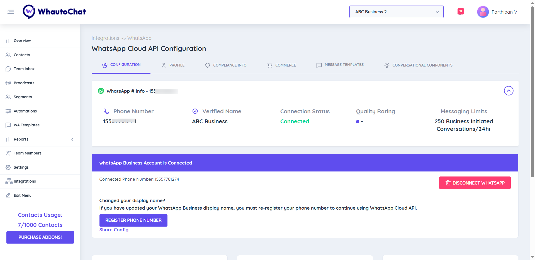
Task: Open Automations in the sidebar
Action: tap(40, 111)
